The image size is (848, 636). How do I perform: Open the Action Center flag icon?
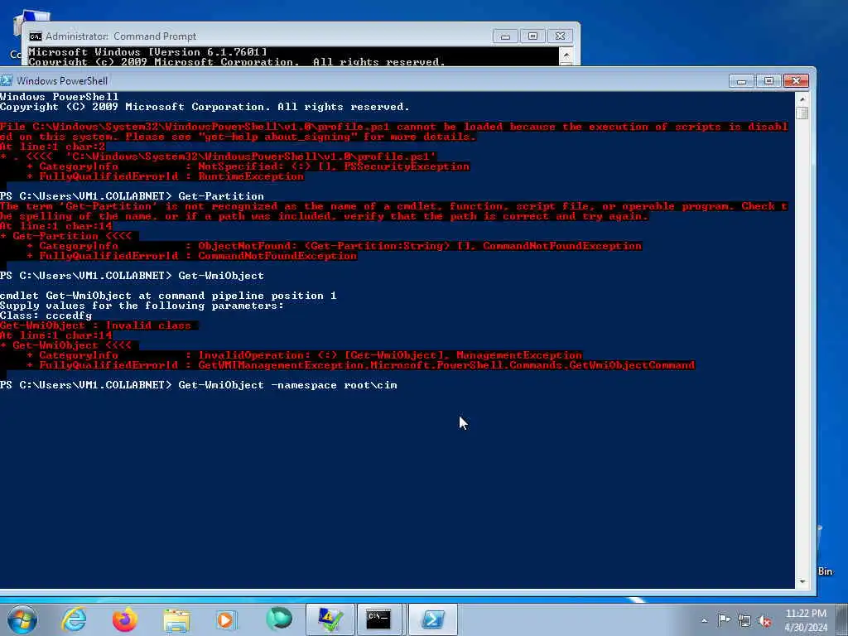click(x=724, y=619)
